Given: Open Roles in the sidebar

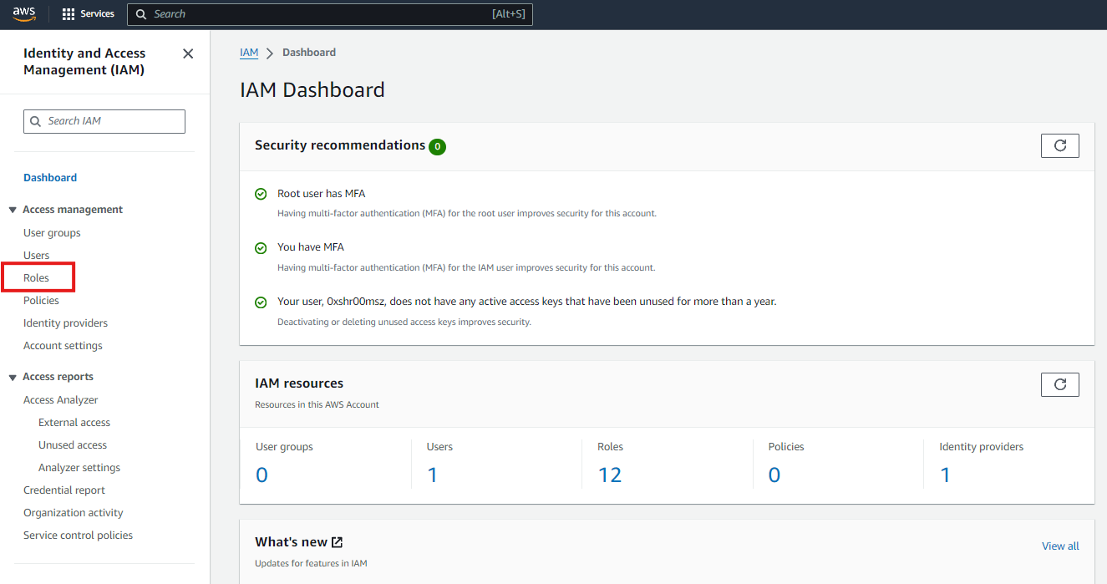Looking at the screenshot, I should [x=37, y=277].
